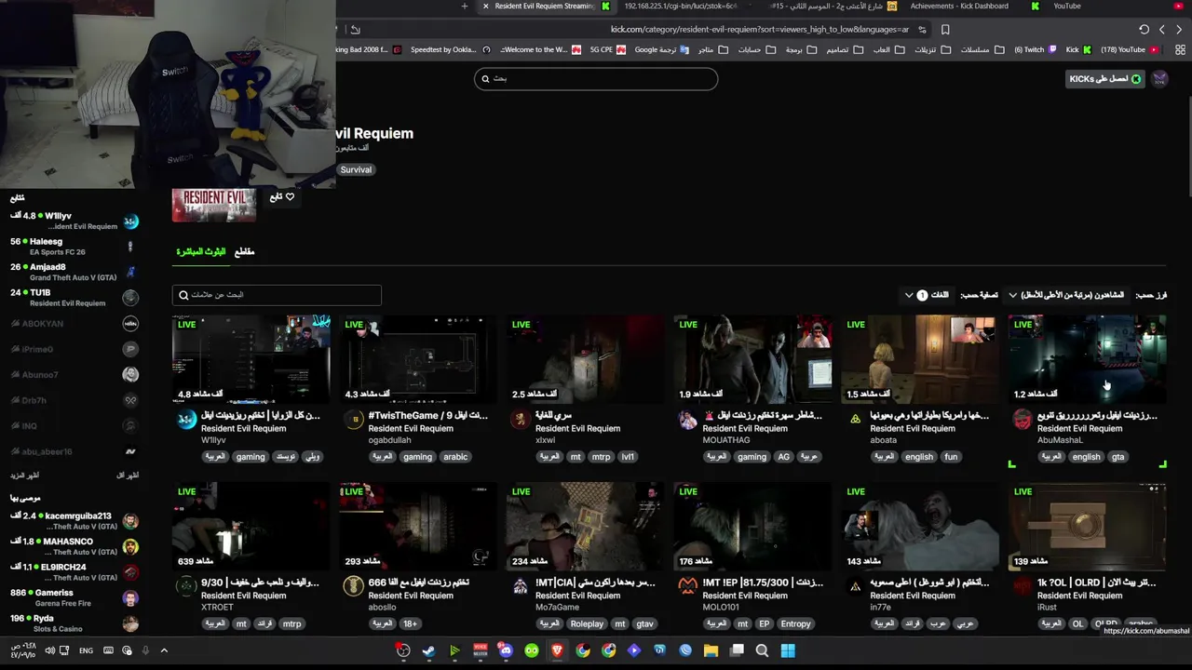Focus the tag search field

[277, 295]
